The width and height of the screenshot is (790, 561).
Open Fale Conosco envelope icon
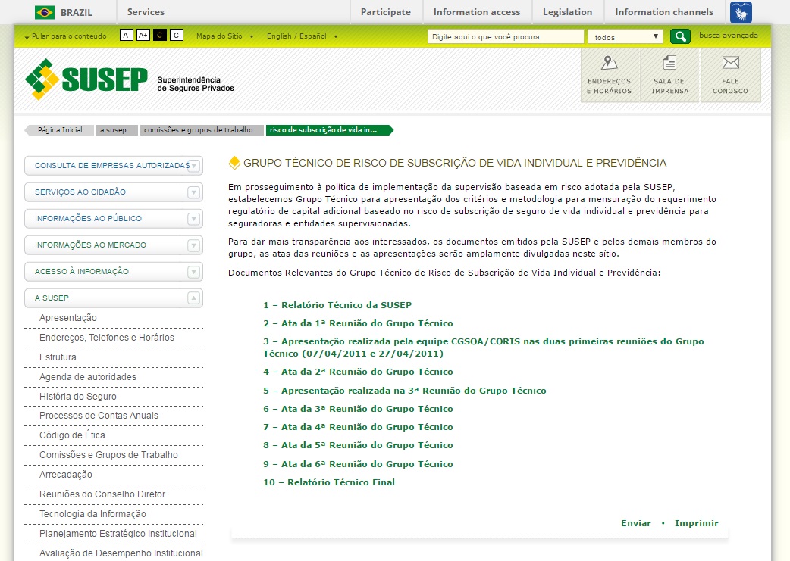pos(730,62)
